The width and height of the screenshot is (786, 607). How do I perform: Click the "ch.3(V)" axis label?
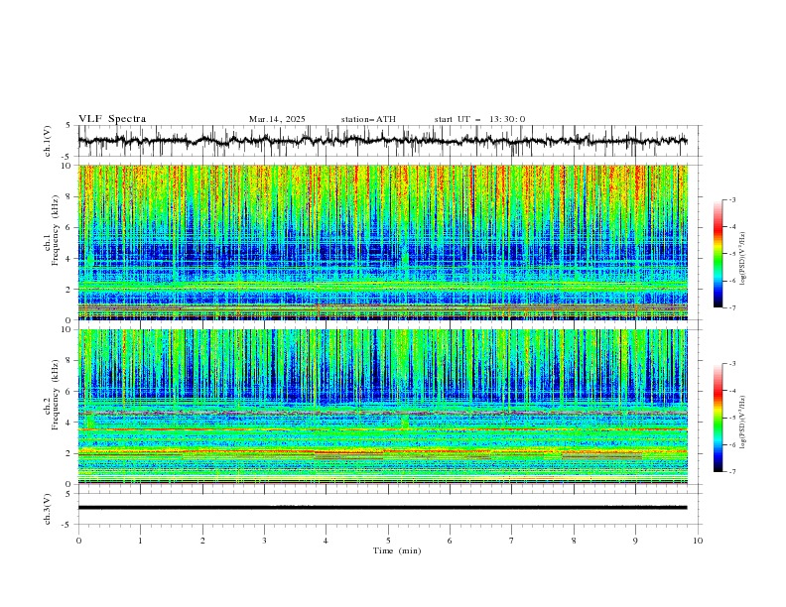point(48,509)
